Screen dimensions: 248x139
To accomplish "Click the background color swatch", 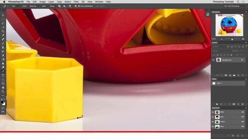I will click(4, 104).
